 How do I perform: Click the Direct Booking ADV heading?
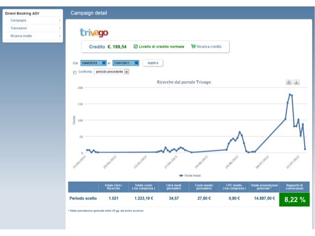click(22, 13)
